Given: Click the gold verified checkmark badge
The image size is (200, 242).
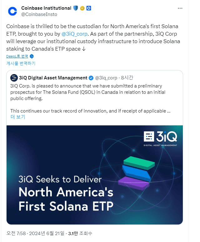Looking at the screenshot, I should (x=82, y=8).
